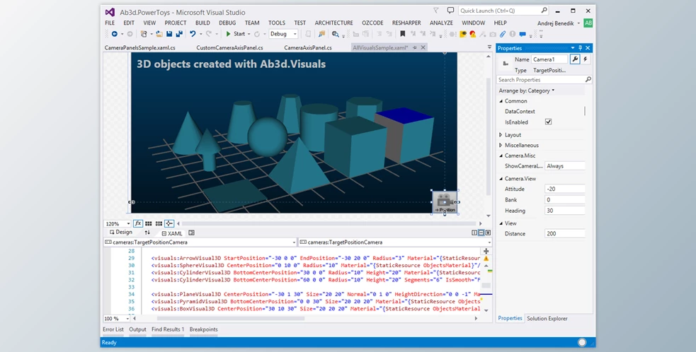Open the ARCHITECTURE menu

coord(333,23)
